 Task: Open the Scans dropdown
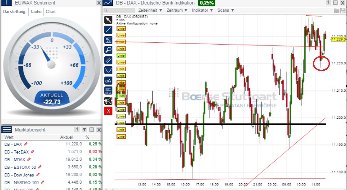226,10
